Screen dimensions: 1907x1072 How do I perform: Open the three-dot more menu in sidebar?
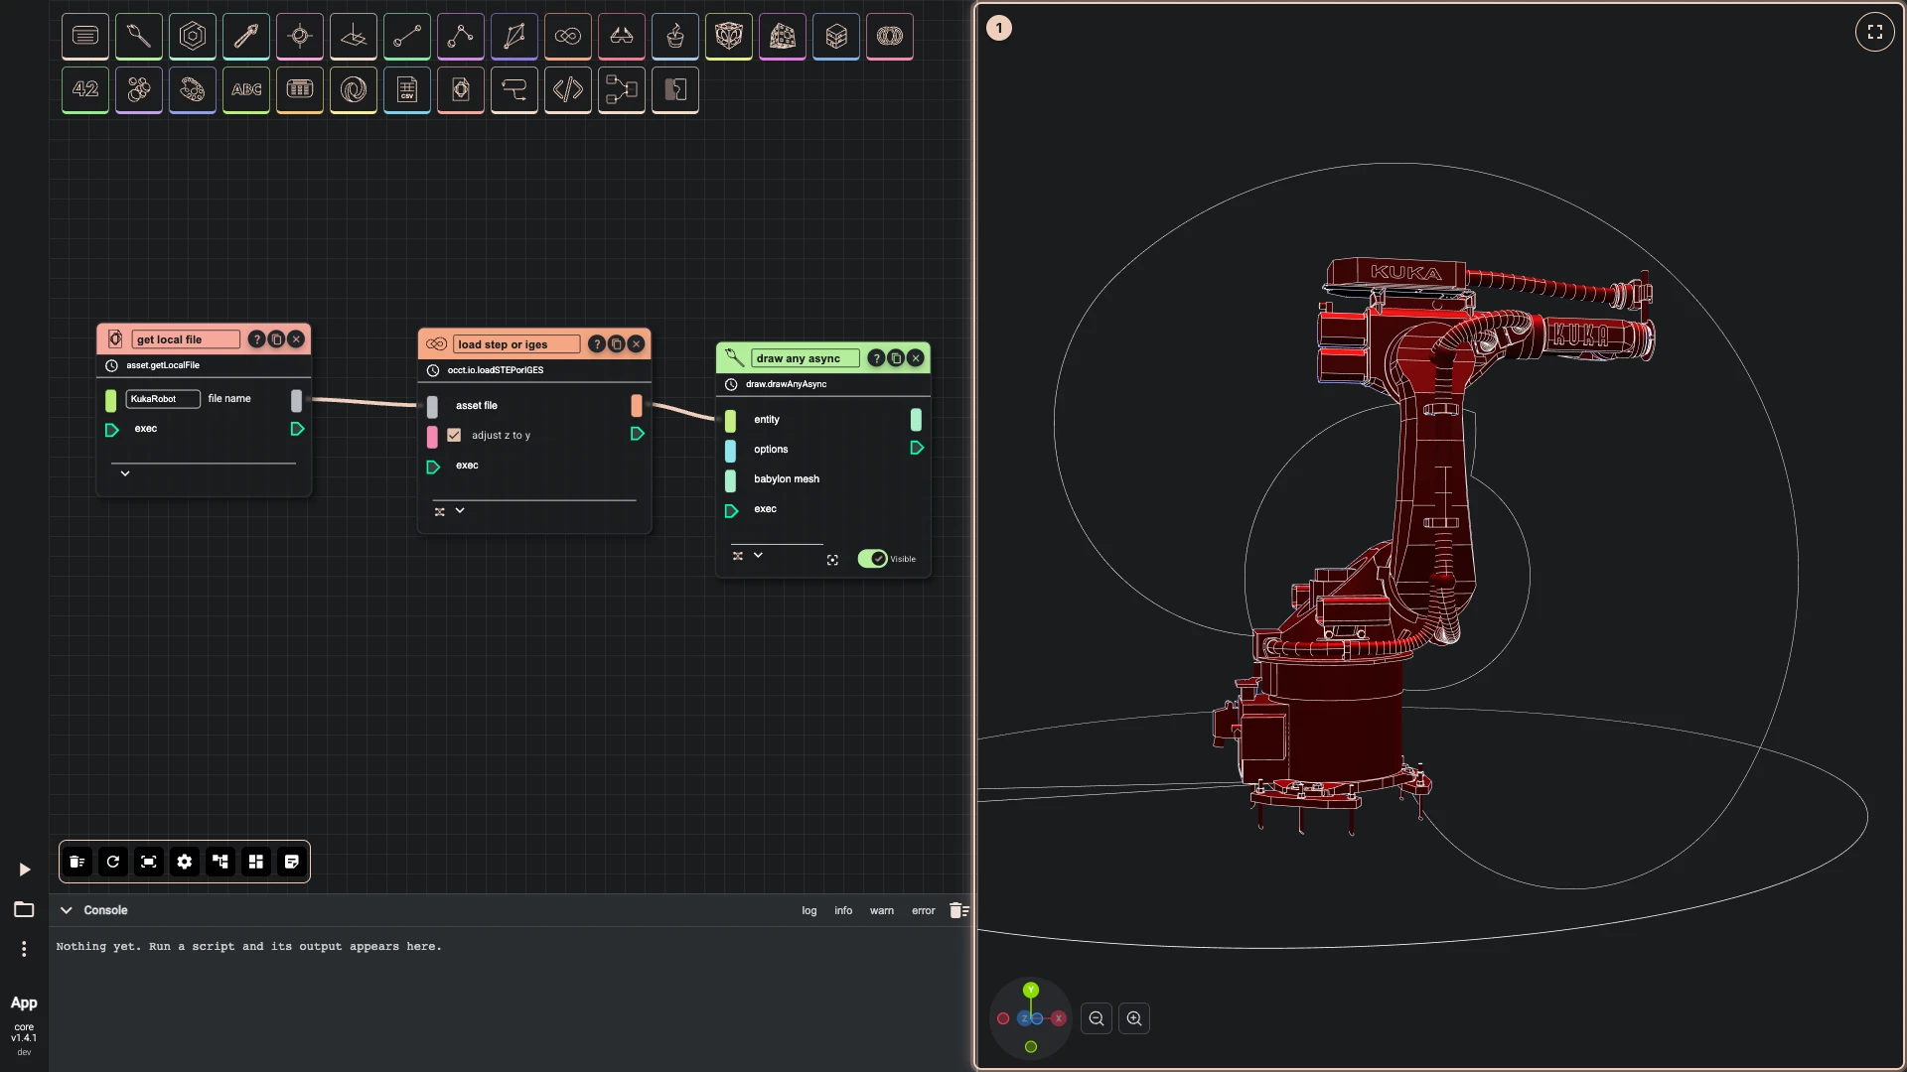coord(24,949)
